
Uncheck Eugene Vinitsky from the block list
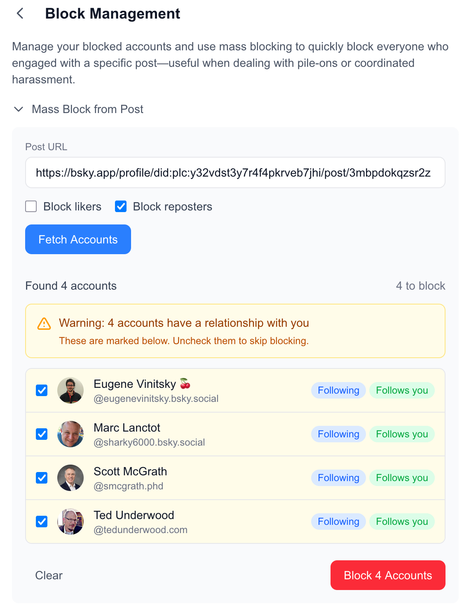click(42, 390)
